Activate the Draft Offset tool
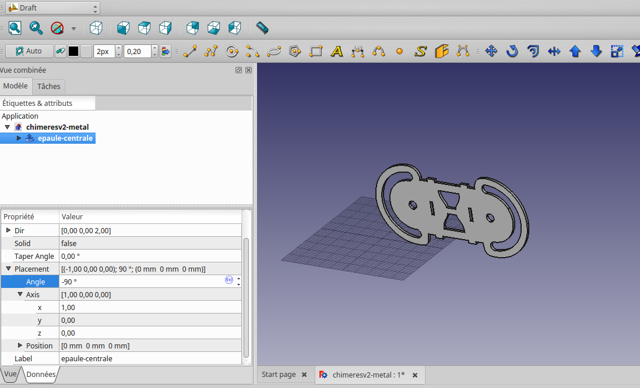640x388 pixels. (x=533, y=51)
